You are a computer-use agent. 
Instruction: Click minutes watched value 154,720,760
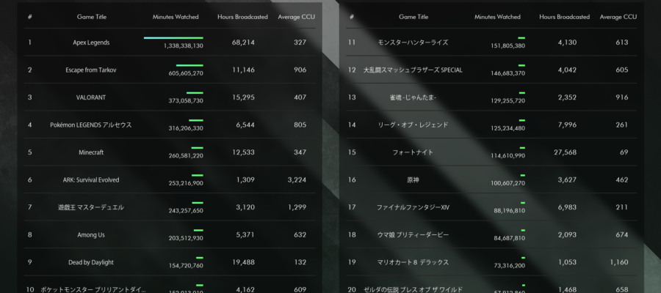186,266
